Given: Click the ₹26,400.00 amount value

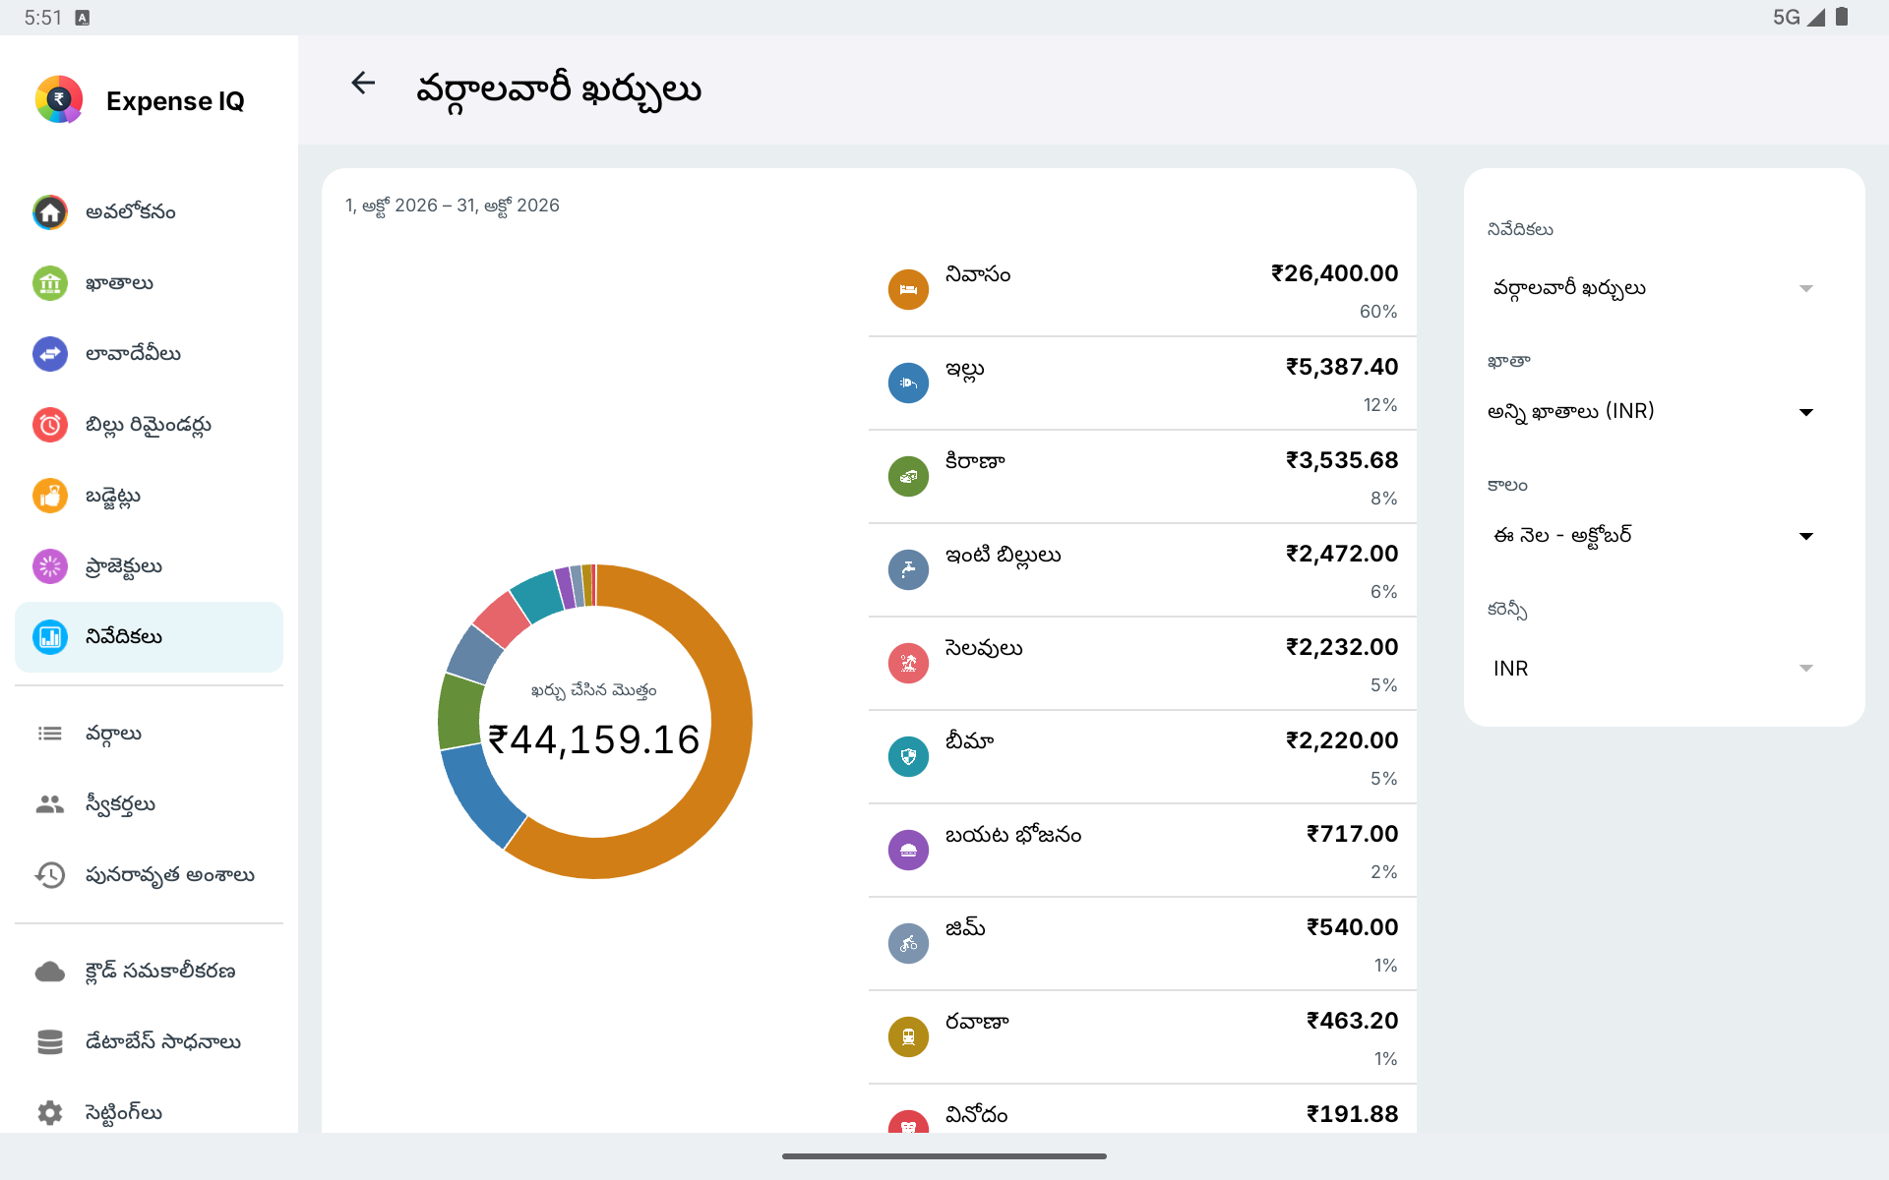Looking at the screenshot, I should click(x=1334, y=273).
